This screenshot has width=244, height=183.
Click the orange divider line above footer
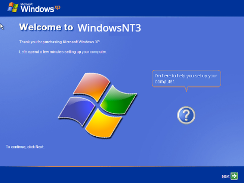[x=122, y=166]
